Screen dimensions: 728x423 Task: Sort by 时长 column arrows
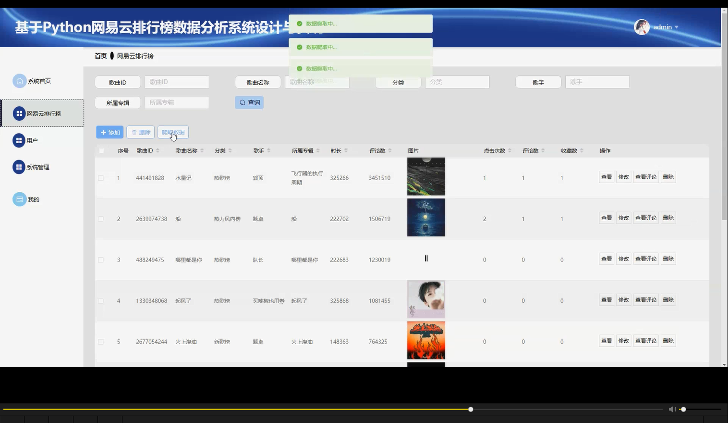346,150
